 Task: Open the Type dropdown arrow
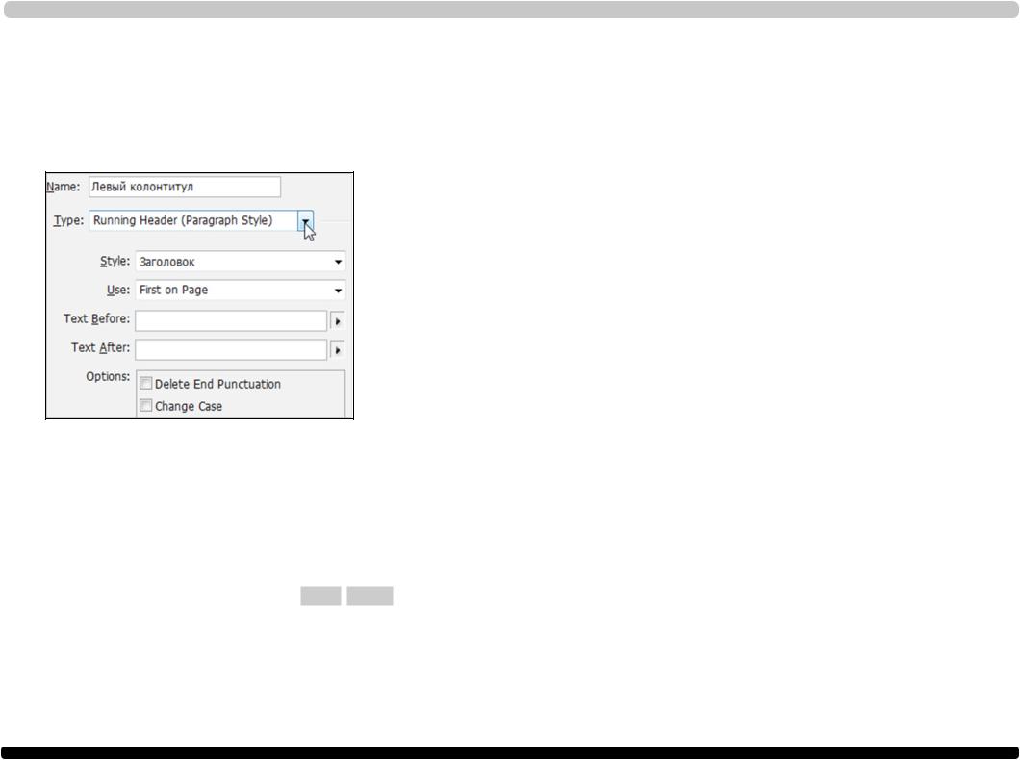point(306,221)
